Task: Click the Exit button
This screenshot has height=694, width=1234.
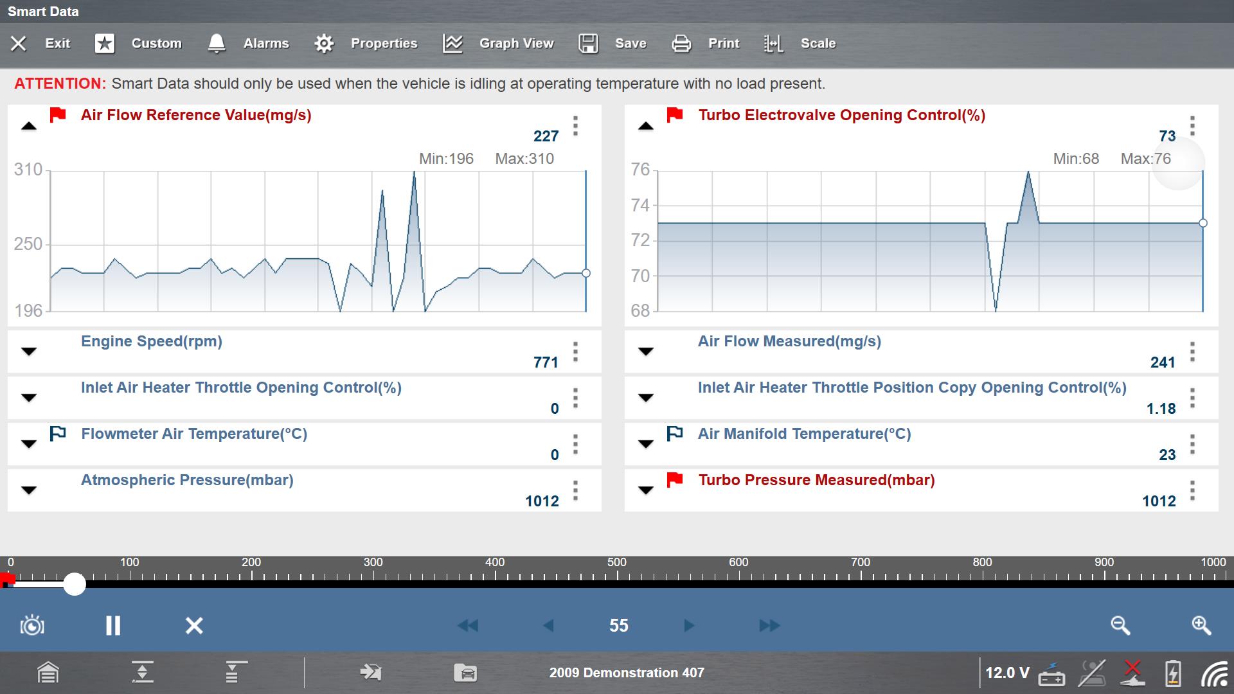Action: 40,44
